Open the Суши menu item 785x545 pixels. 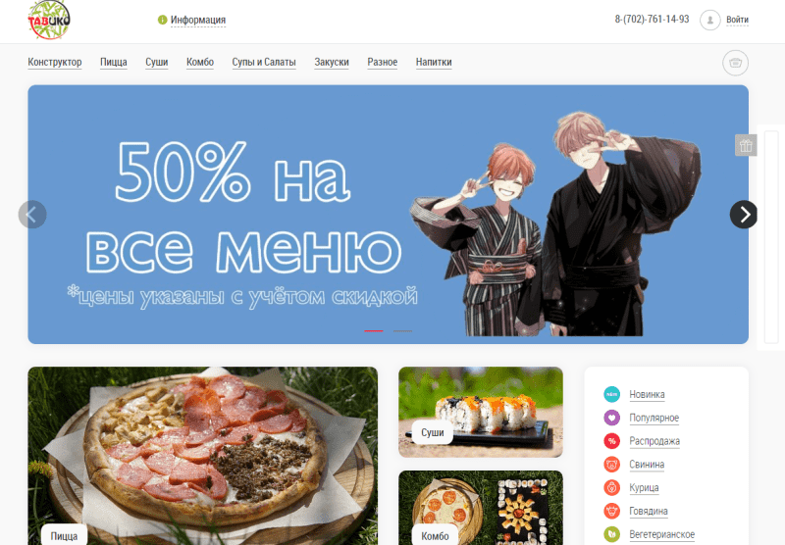tap(157, 62)
